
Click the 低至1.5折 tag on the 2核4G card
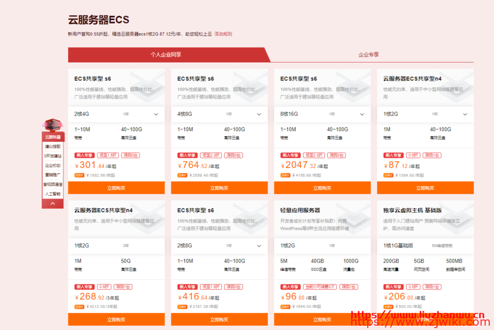click(x=108, y=155)
